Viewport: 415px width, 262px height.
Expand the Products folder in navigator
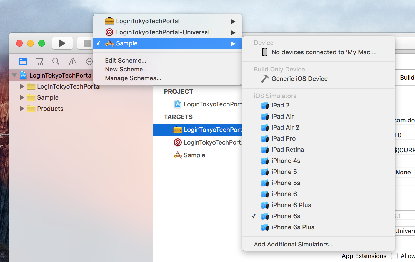(22, 109)
